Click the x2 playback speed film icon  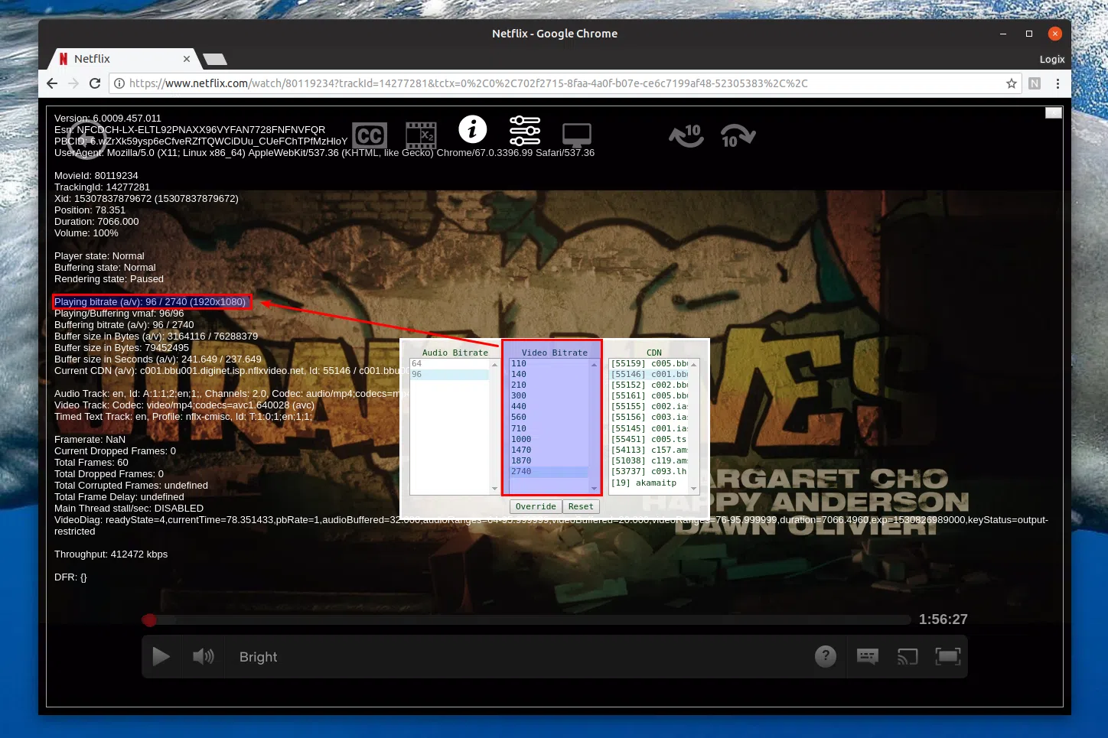point(421,135)
